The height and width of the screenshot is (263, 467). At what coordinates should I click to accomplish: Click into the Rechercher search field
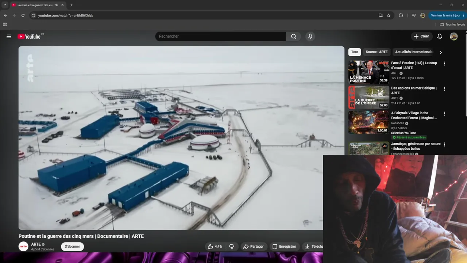pos(220,37)
